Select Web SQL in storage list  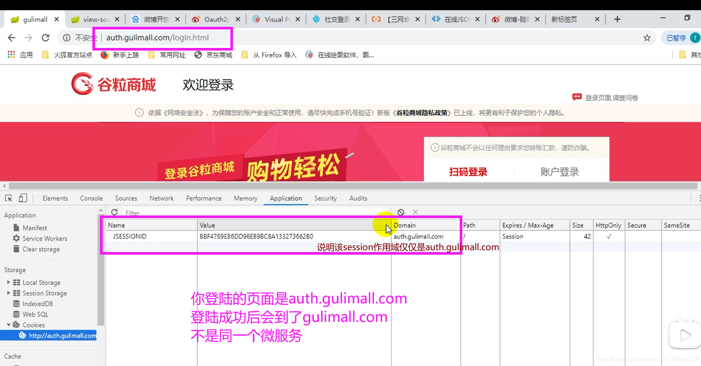point(35,314)
